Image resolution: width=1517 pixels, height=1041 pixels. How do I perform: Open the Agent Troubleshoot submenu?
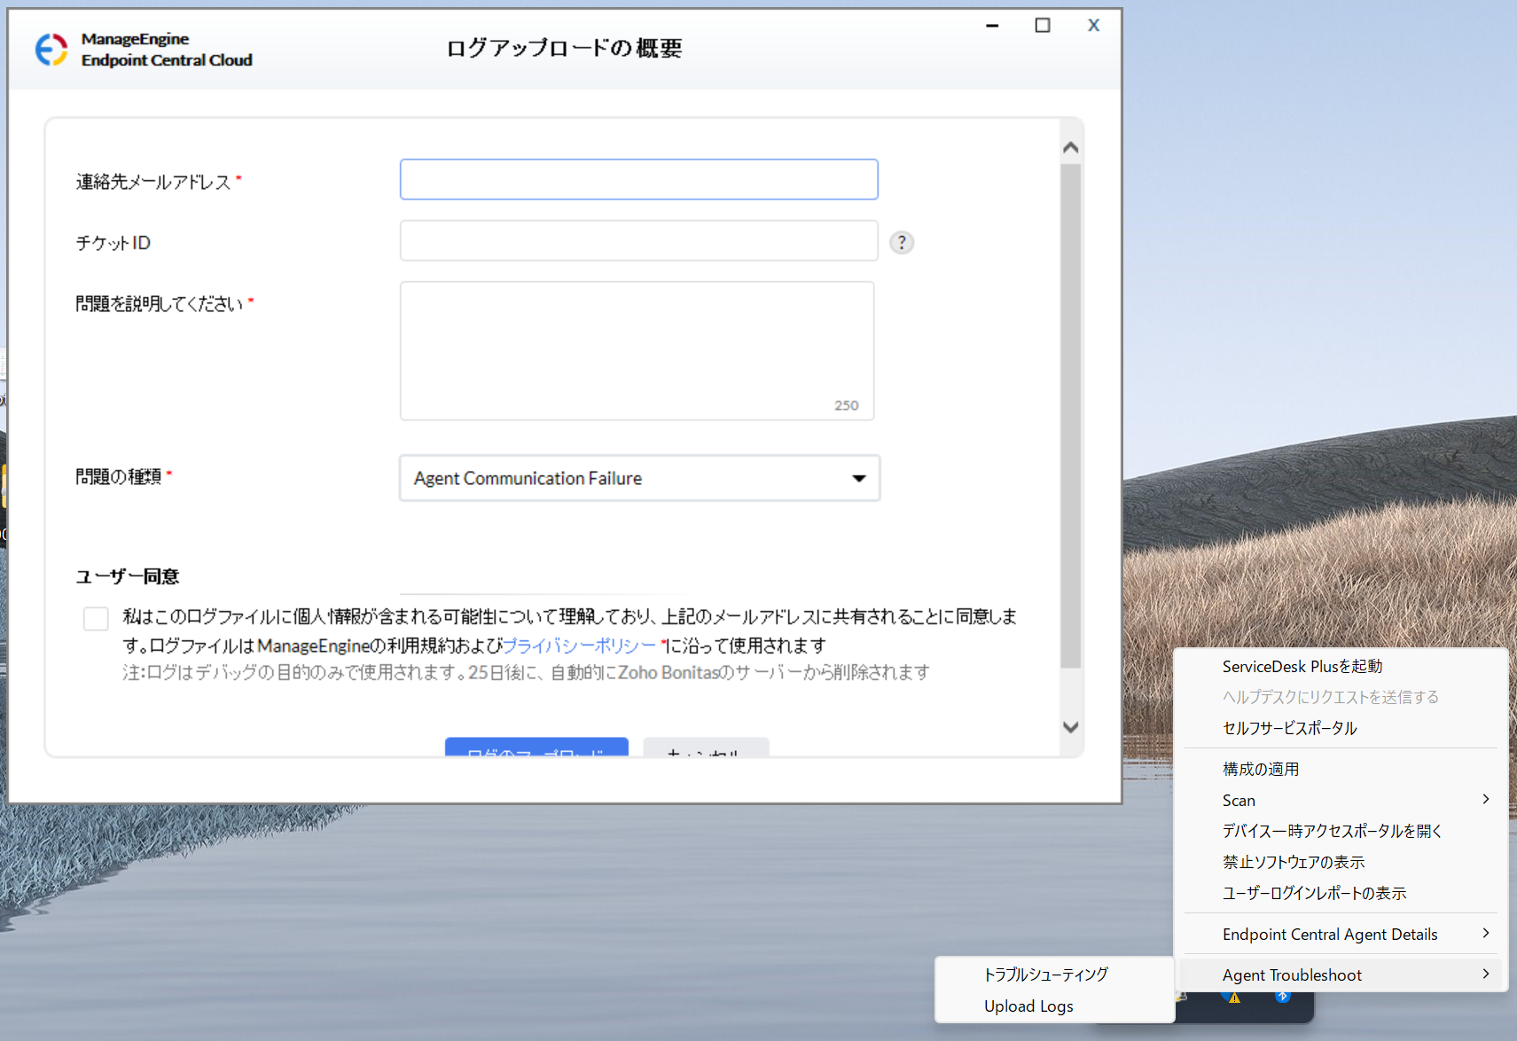coord(1341,974)
